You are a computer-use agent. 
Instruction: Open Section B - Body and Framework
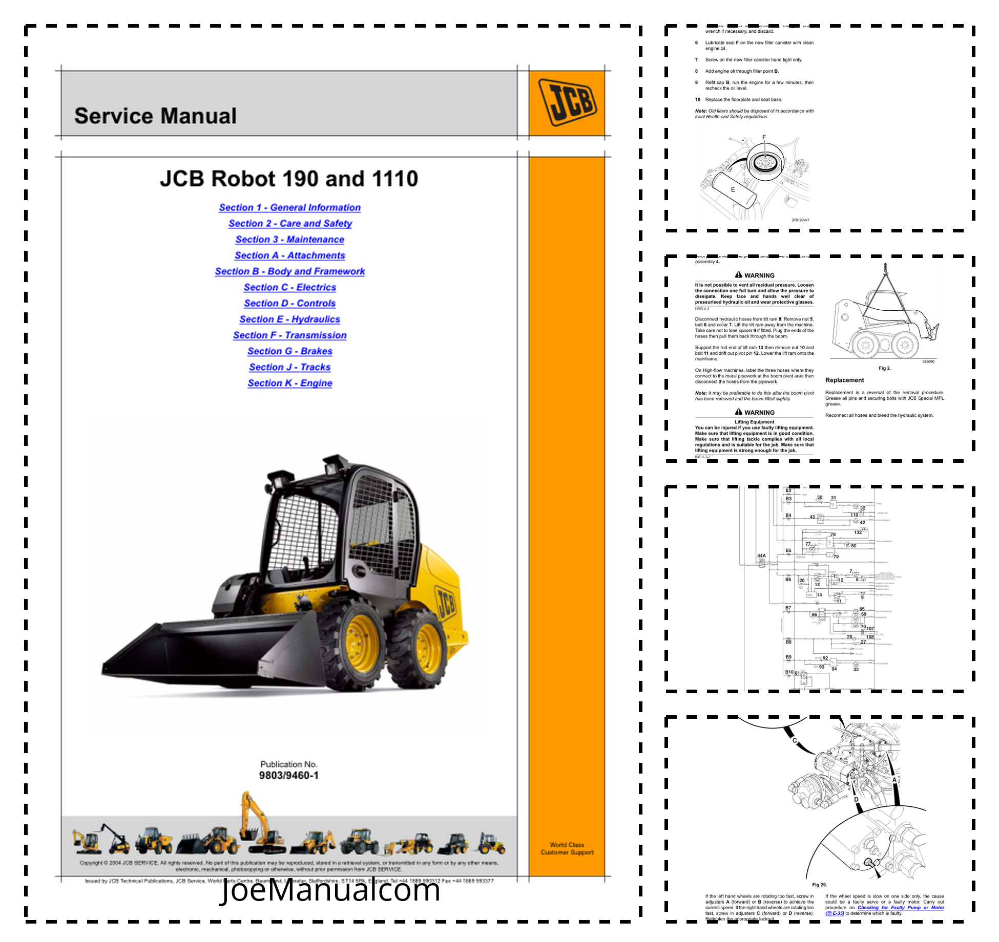(x=289, y=271)
